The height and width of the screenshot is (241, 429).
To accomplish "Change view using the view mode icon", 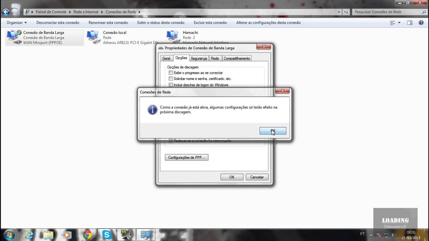I will click(x=393, y=23).
